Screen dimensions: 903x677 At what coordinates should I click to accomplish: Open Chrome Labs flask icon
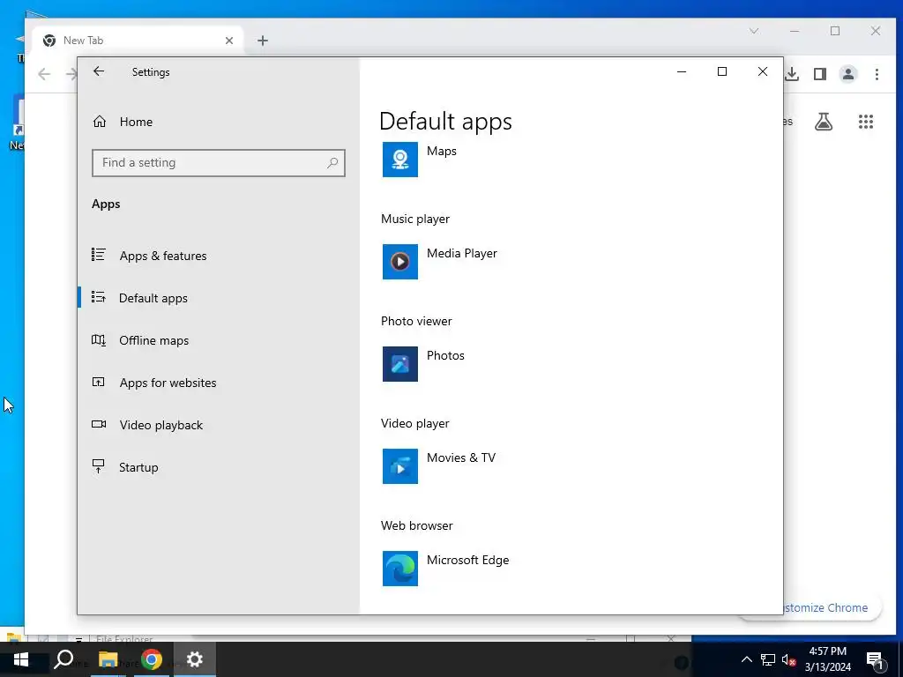[x=824, y=122]
